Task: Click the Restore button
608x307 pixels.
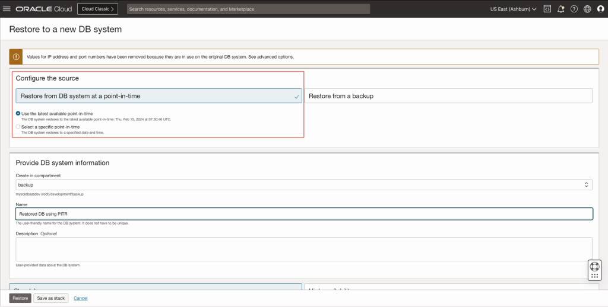Action: pos(20,298)
